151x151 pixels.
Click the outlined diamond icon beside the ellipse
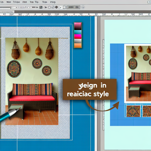coord(53,8)
